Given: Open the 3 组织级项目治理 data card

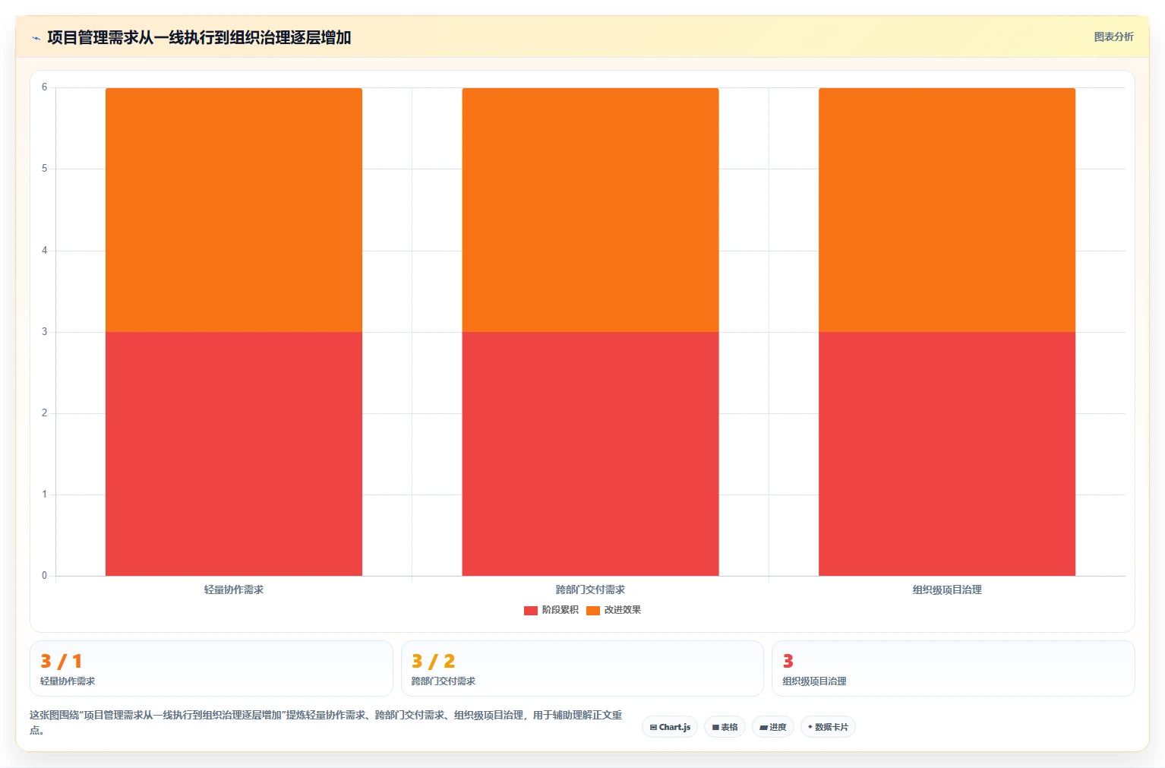Looking at the screenshot, I should [x=953, y=668].
